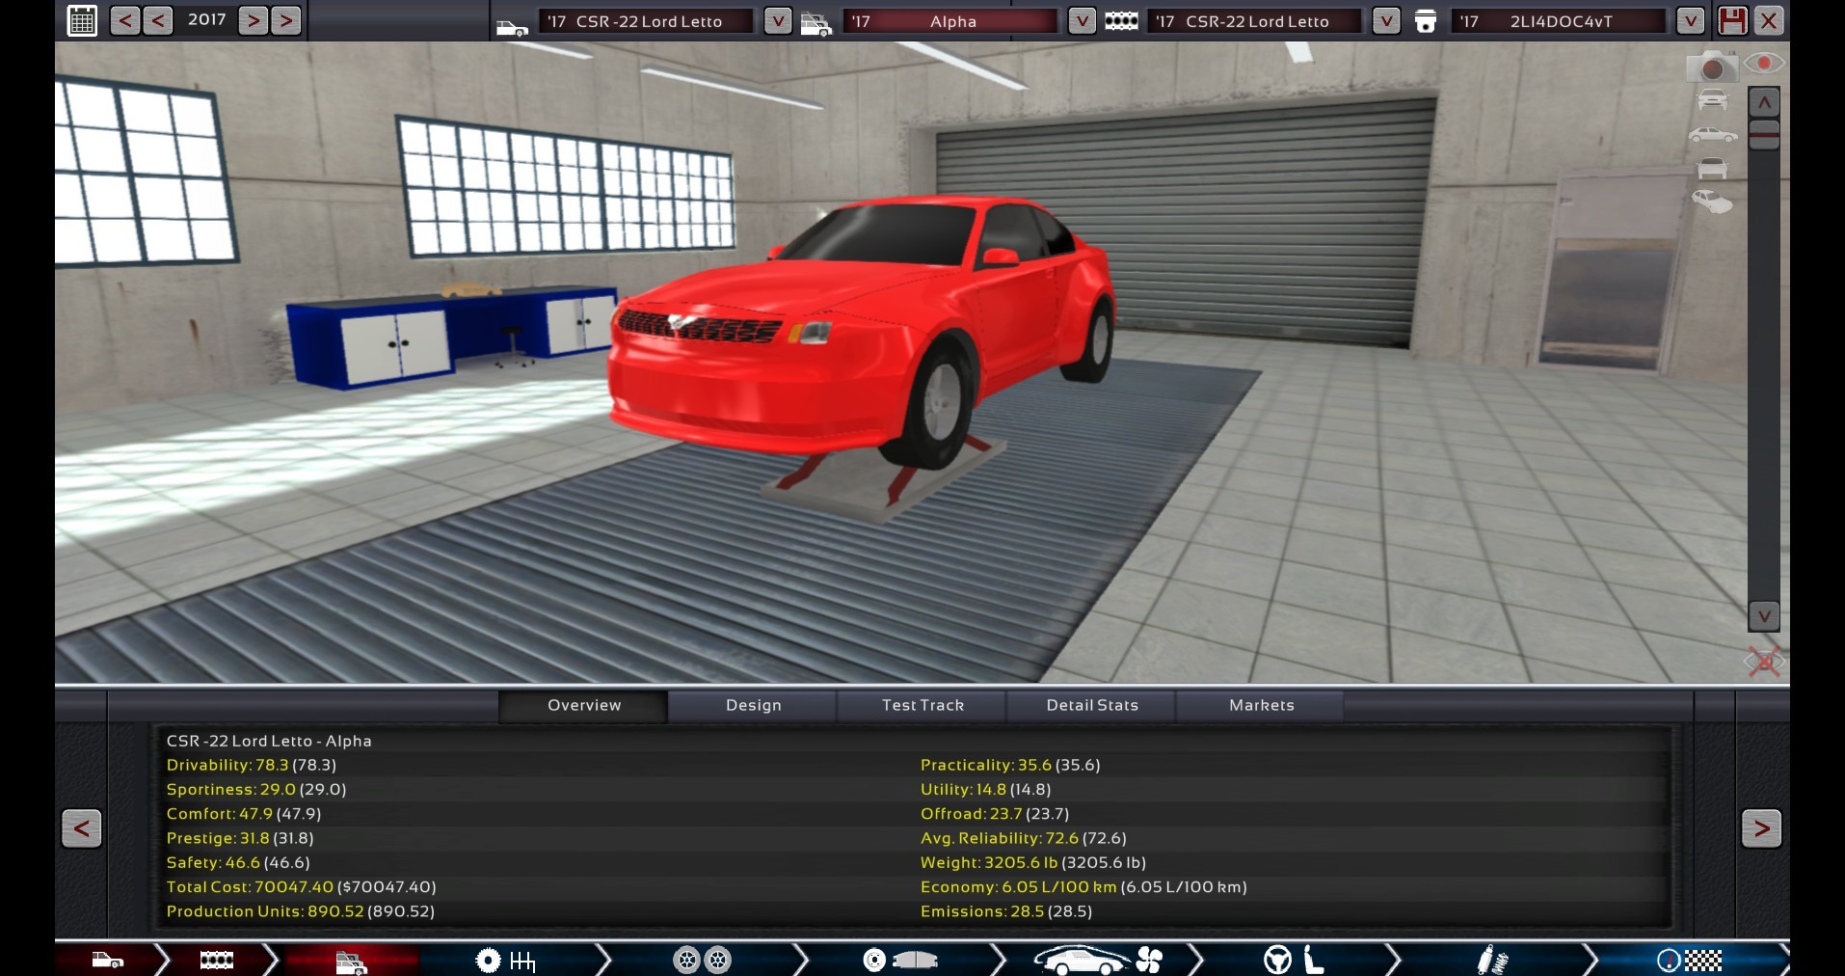Toggle the red eye visibility icon
Screen dimensions: 1845x976
point(1764,64)
